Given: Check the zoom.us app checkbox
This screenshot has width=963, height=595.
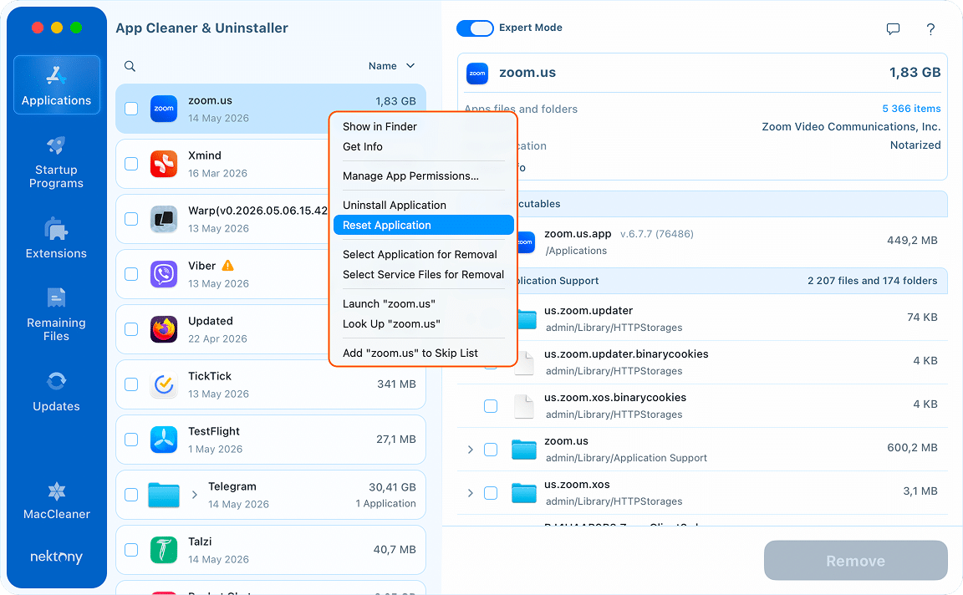Looking at the screenshot, I should pos(131,109).
